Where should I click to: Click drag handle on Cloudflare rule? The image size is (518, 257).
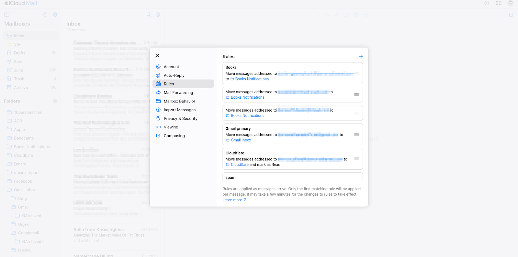pyautogui.click(x=356, y=159)
